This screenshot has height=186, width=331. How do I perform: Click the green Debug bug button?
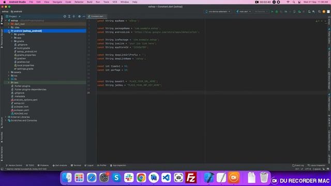coord(277,11)
